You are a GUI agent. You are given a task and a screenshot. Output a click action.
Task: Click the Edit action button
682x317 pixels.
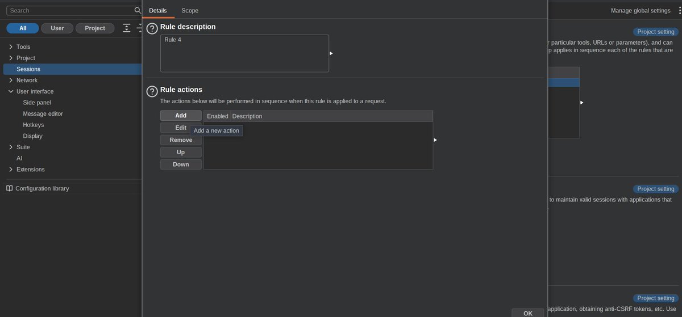coord(181,128)
